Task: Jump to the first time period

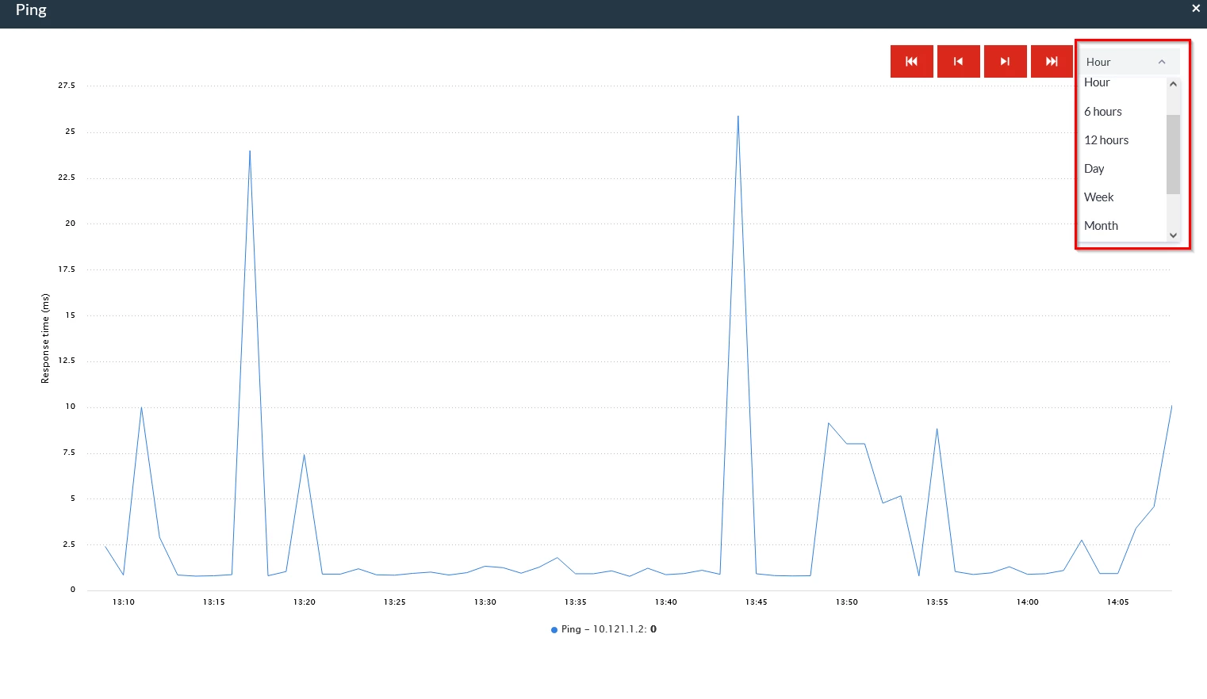Action: coord(911,61)
